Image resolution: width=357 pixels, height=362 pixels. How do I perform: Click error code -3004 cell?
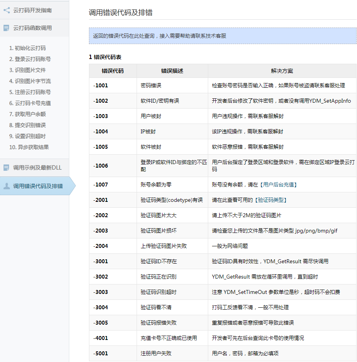tap(113, 308)
